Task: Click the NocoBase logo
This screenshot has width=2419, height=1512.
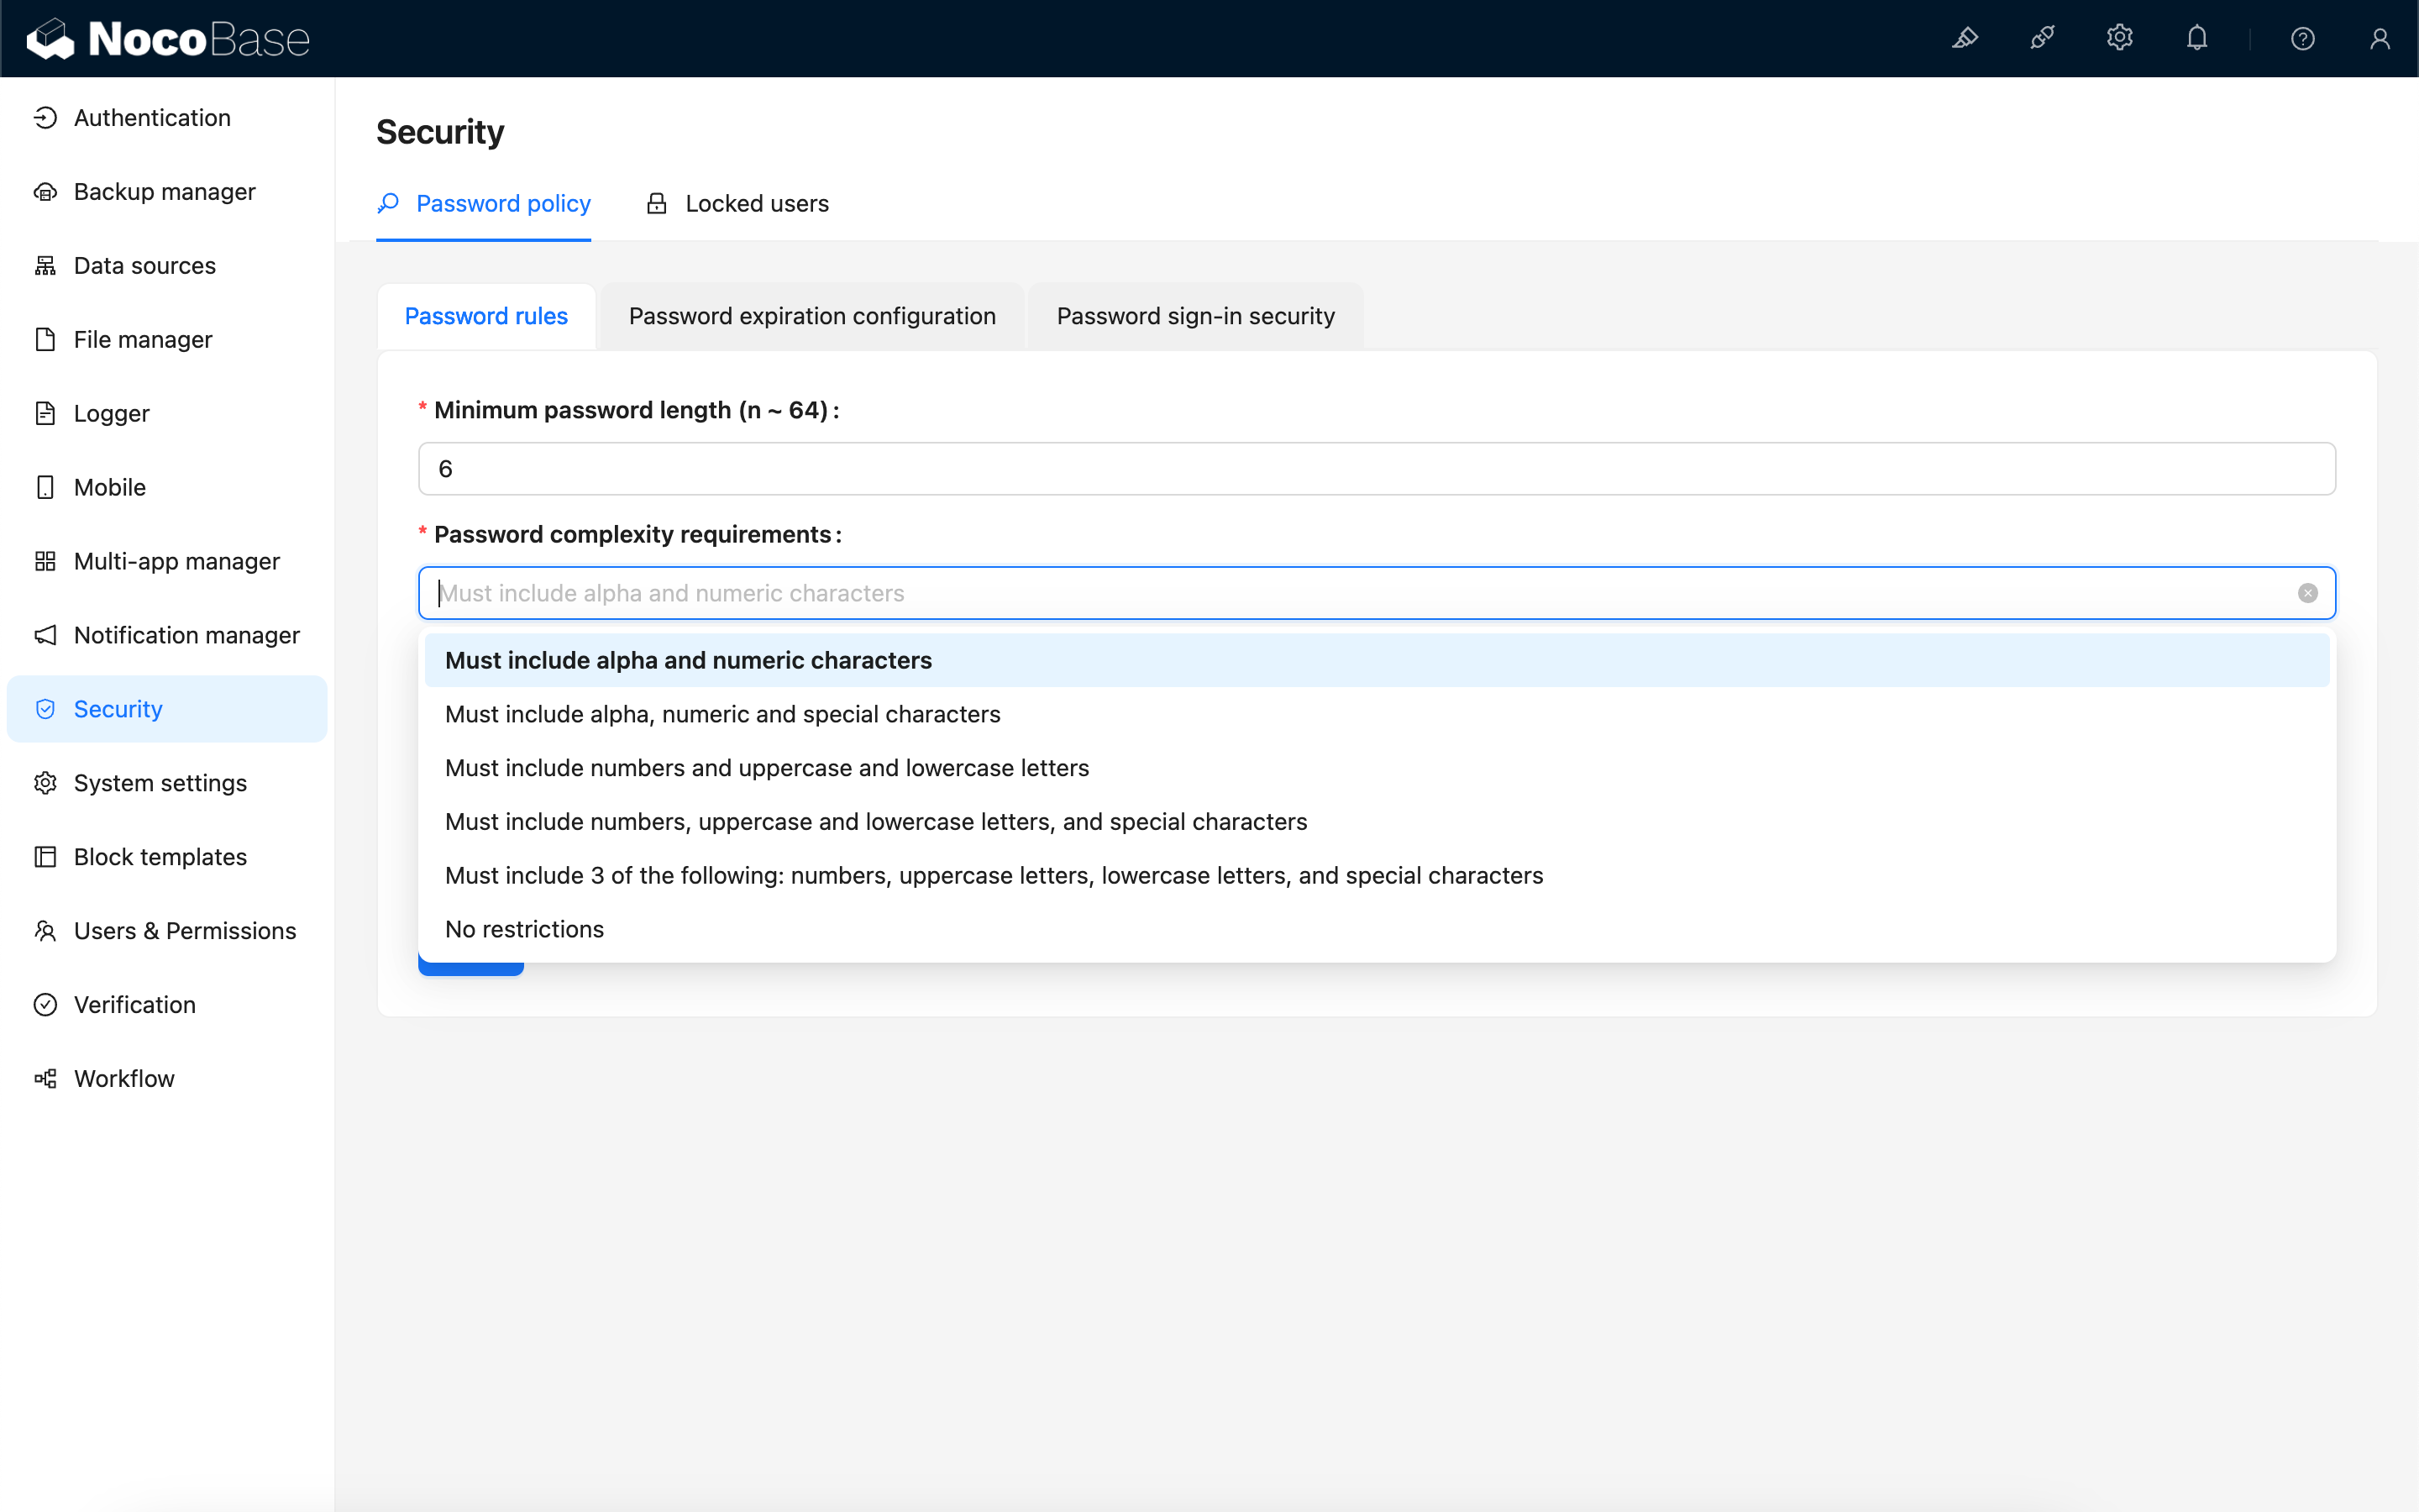Action: coord(168,38)
